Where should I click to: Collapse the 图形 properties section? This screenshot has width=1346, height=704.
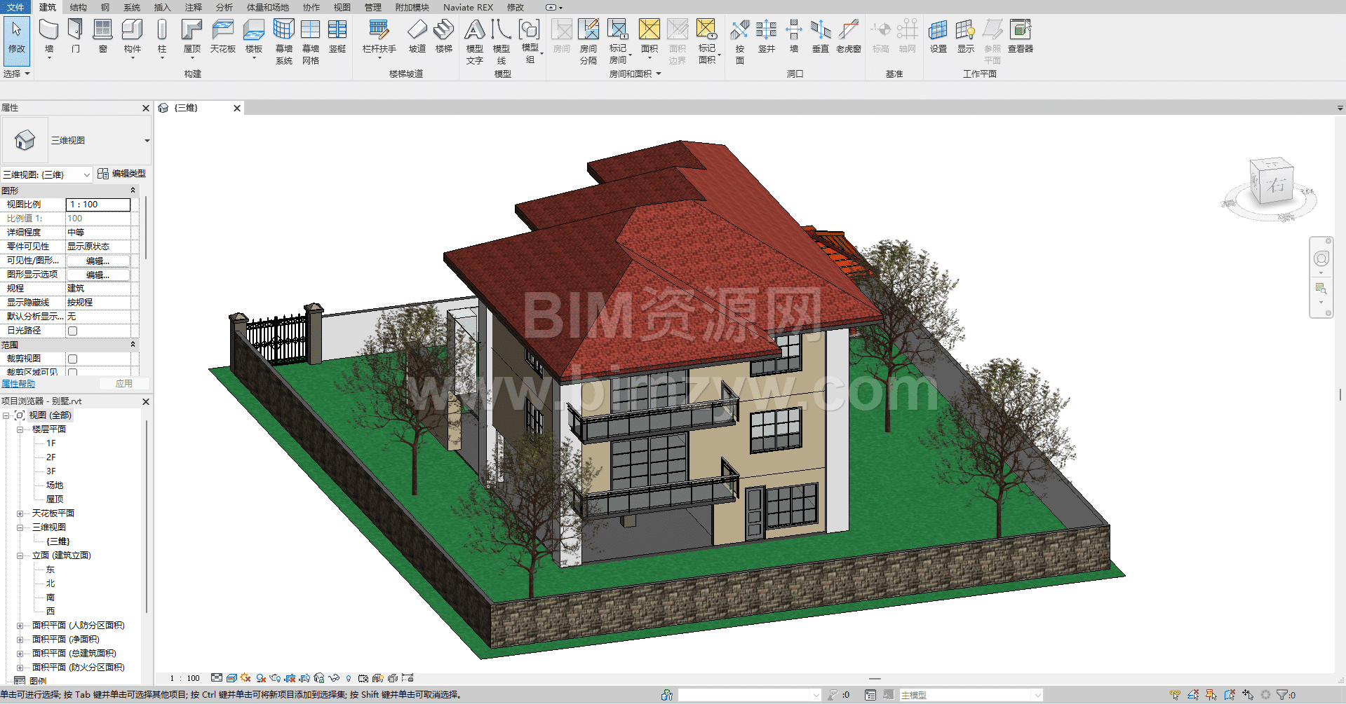click(x=133, y=191)
